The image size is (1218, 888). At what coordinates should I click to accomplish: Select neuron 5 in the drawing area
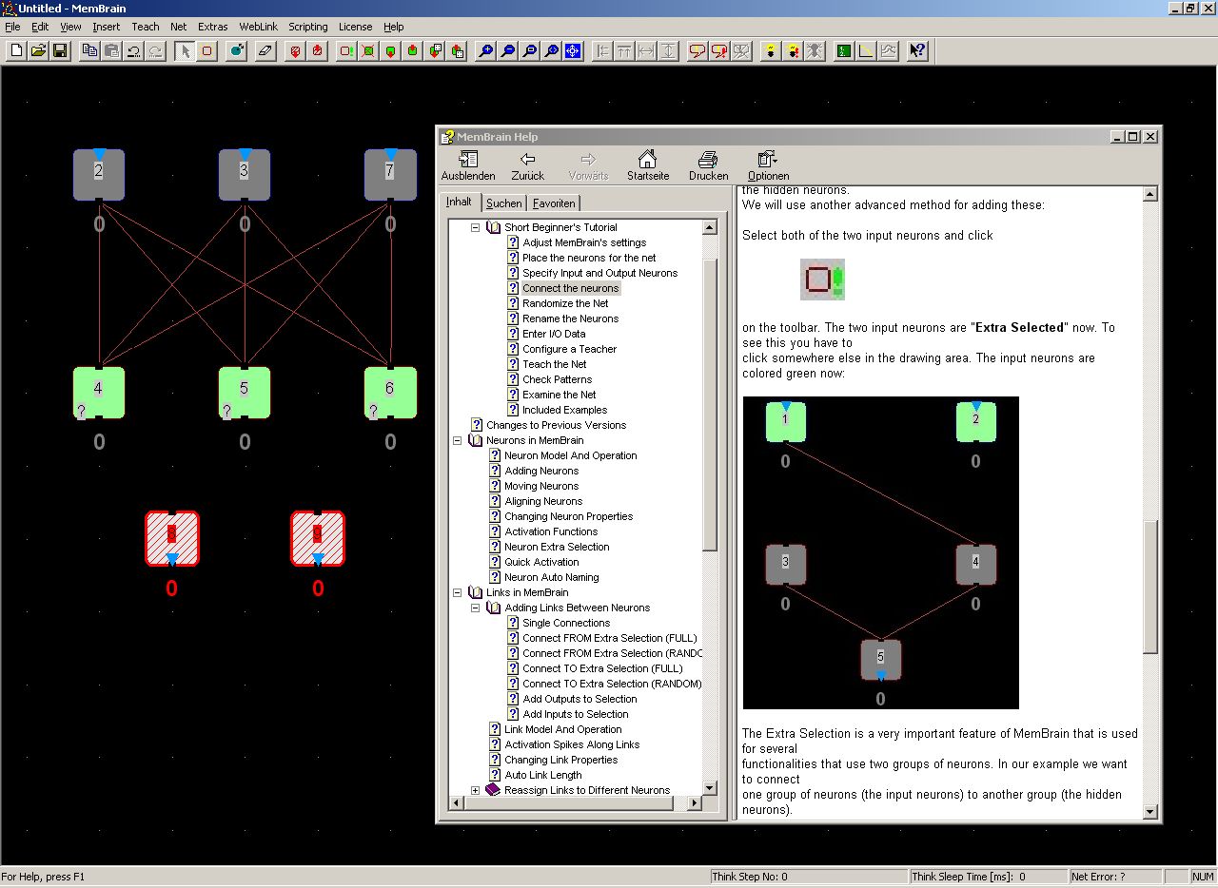pos(245,392)
